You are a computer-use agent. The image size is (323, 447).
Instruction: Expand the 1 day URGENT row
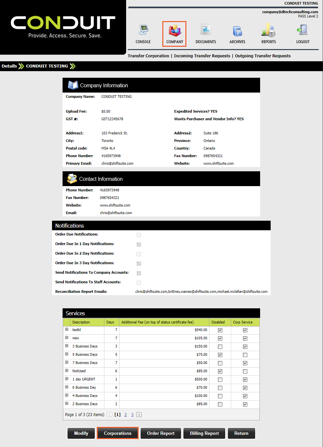coord(67,379)
